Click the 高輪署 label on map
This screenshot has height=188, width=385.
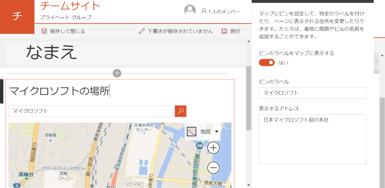point(51,135)
